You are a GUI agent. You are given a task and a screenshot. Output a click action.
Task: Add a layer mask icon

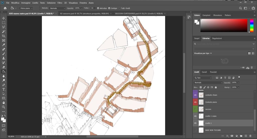pyautogui.click(x=232, y=136)
